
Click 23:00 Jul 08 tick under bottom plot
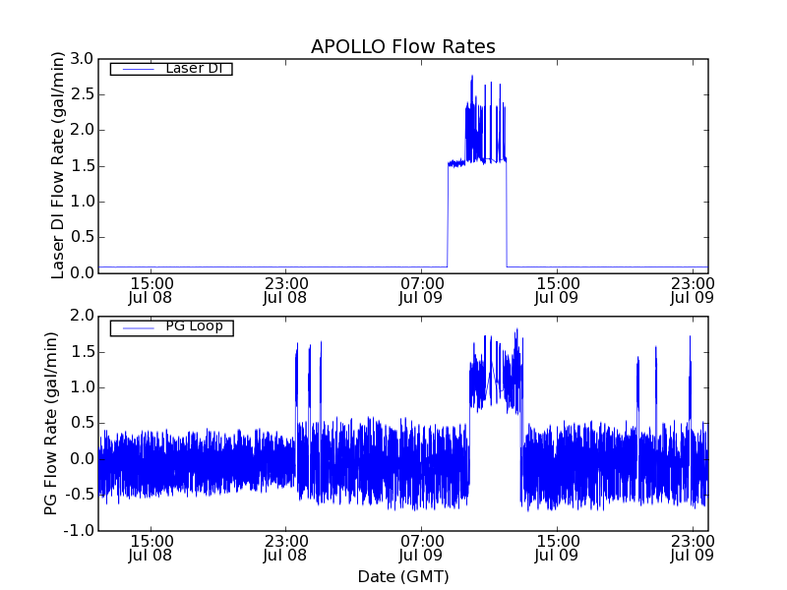(x=285, y=548)
